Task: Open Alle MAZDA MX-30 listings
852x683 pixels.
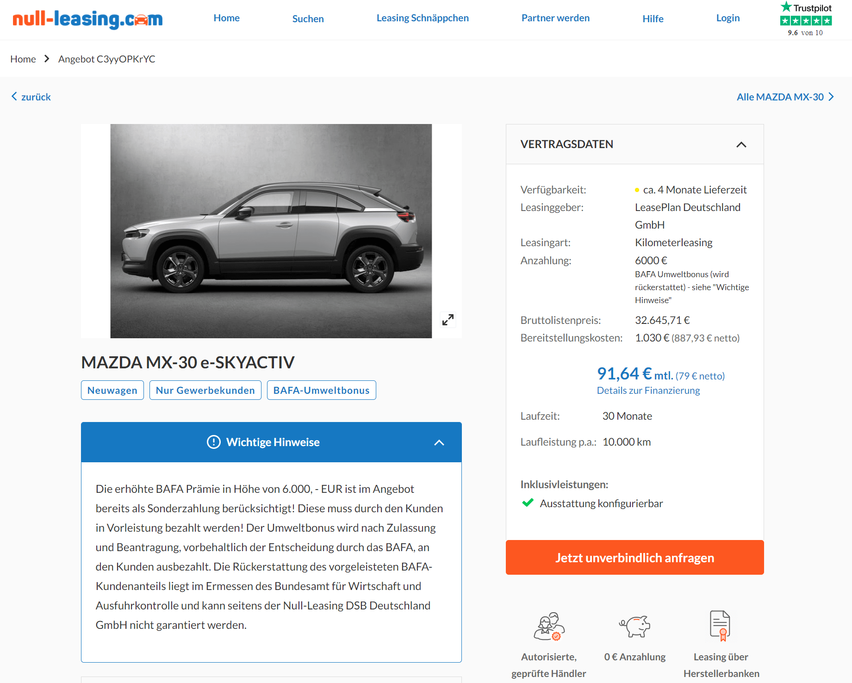Action: (785, 97)
